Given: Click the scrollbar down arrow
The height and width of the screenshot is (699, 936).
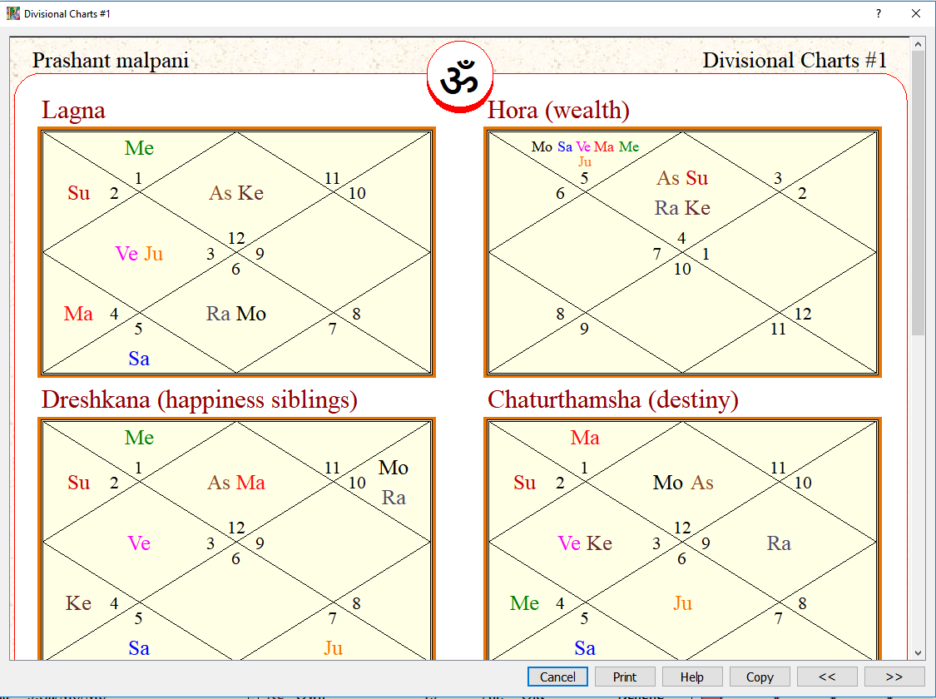Looking at the screenshot, I should click(918, 653).
